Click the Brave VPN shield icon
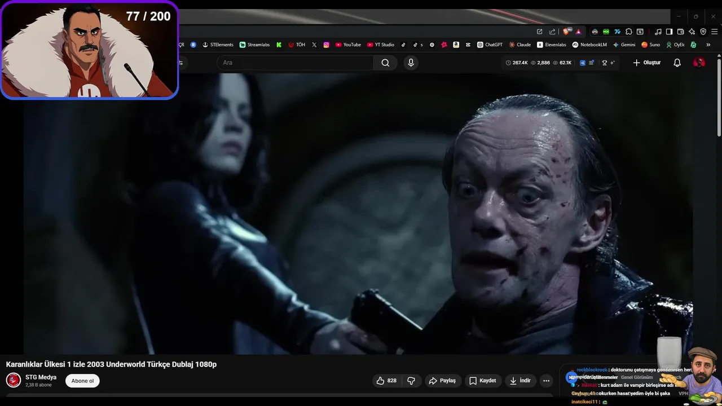The width and height of the screenshot is (722, 406). (703, 32)
